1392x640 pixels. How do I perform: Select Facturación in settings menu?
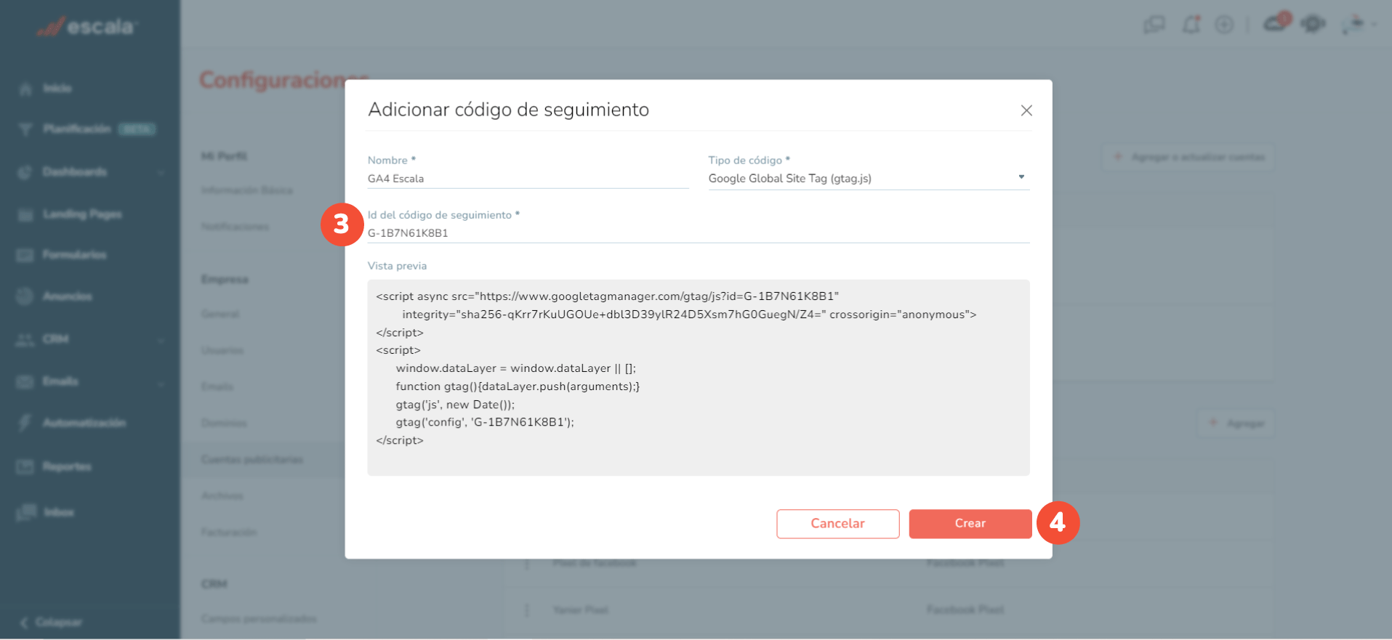pos(229,532)
